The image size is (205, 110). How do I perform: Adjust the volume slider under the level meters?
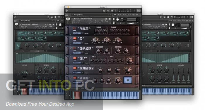pos(131,23)
